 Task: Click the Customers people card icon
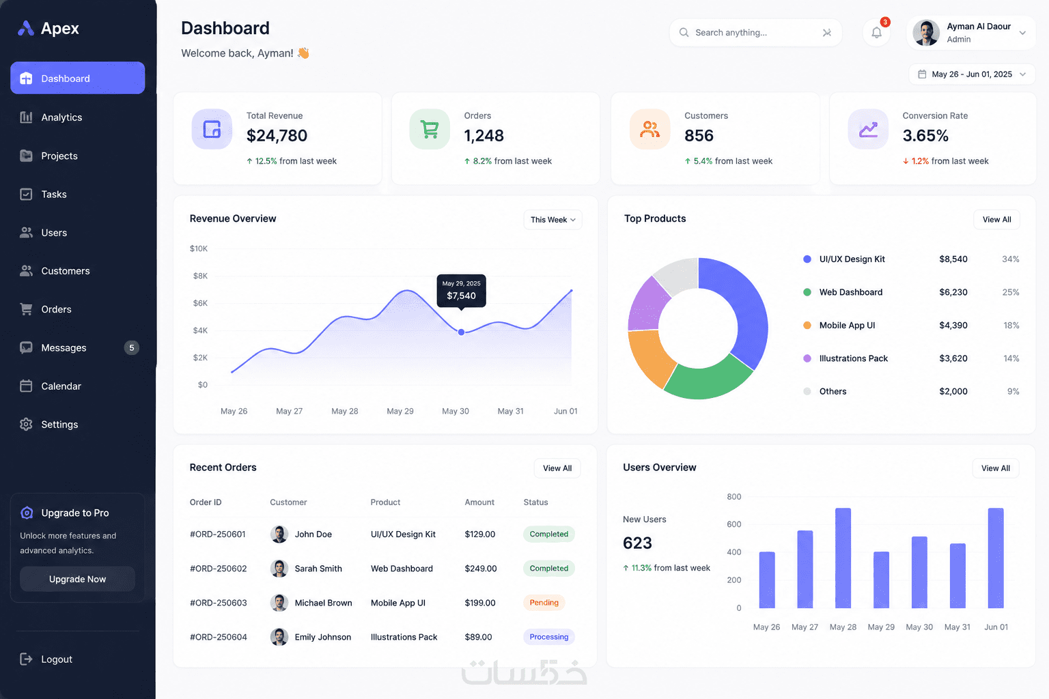coord(649,129)
